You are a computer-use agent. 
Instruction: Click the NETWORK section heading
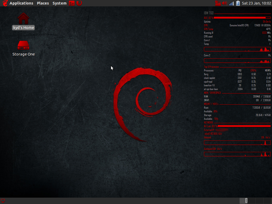point(208,122)
